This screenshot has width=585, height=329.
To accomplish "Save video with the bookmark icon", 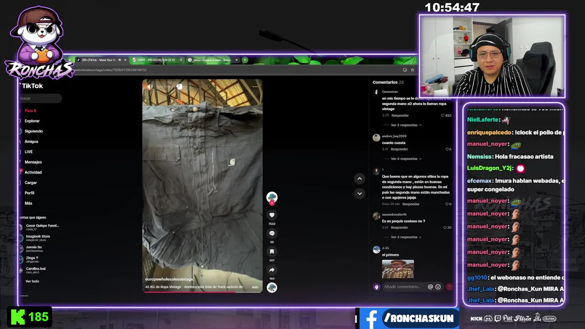I will click(272, 251).
